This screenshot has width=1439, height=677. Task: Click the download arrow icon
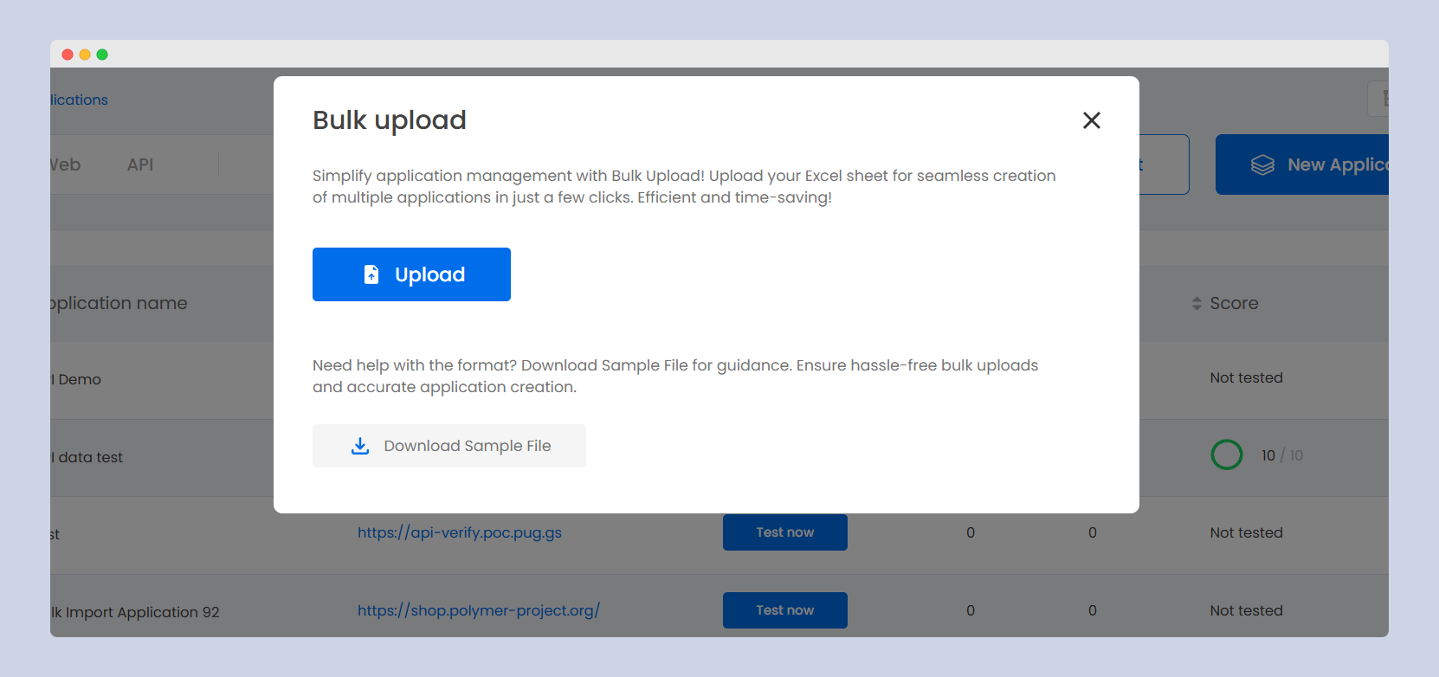tap(360, 446)
